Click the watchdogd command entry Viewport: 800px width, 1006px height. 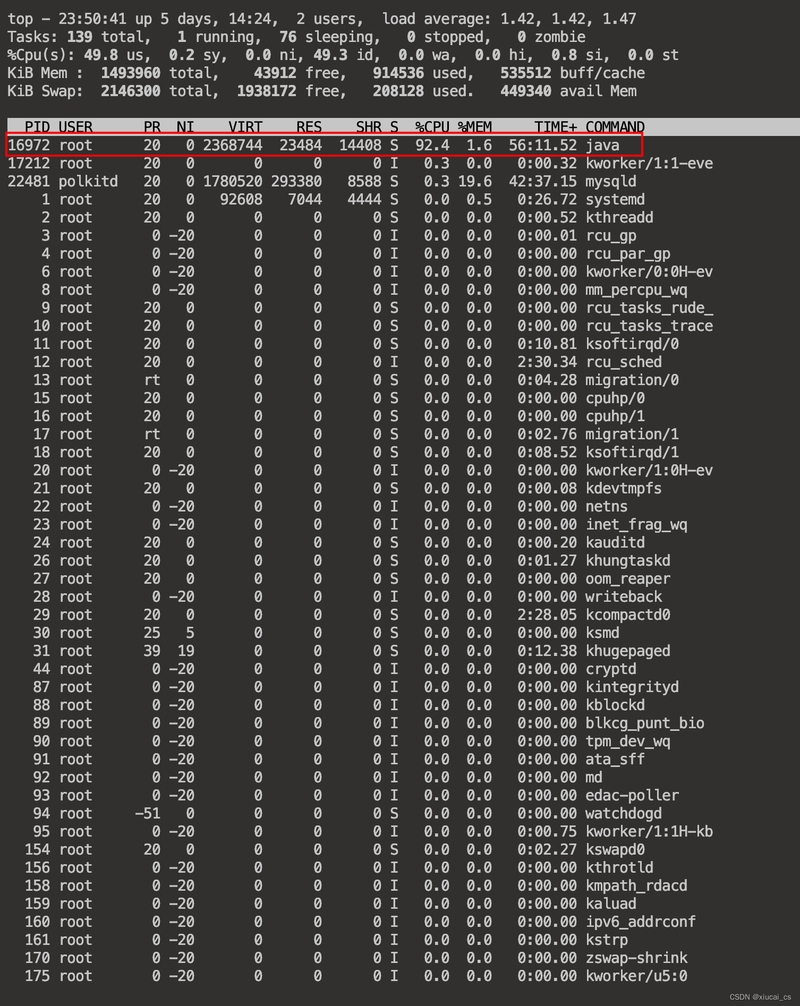click(x=623, y=814)
